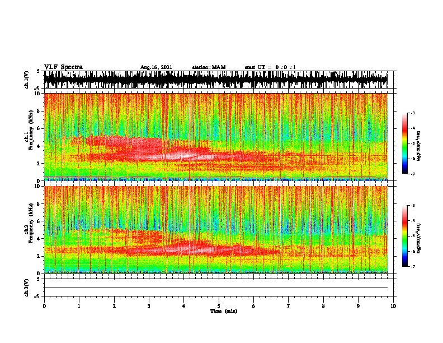Click the 6 minute tick label

click(253, 306)
